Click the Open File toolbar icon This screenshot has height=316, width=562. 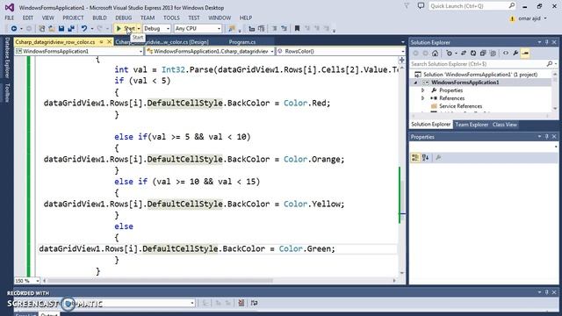(x=52, y=28)
